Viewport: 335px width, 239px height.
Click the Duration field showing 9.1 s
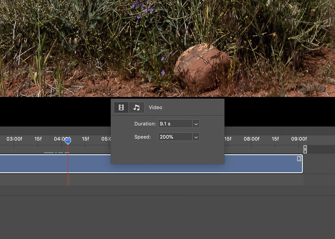[175, 124]
